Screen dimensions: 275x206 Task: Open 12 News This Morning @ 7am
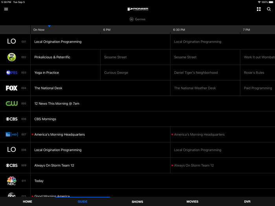153,104
